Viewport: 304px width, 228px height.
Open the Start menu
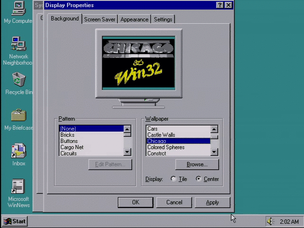pyautogui.click(x=15, y=221)
